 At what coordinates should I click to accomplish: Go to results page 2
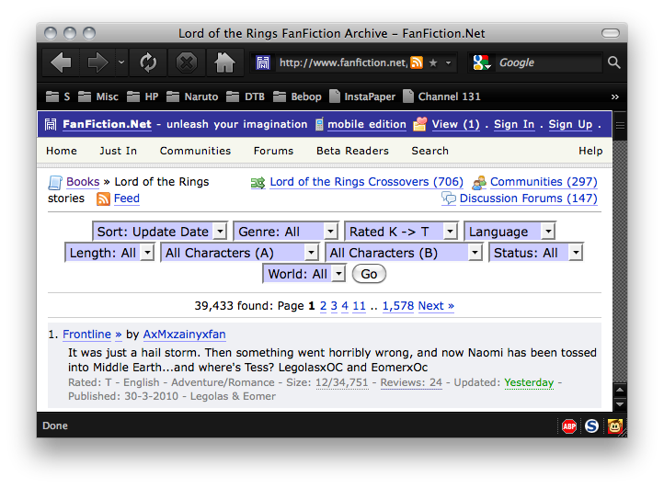(x=323, y=306)
